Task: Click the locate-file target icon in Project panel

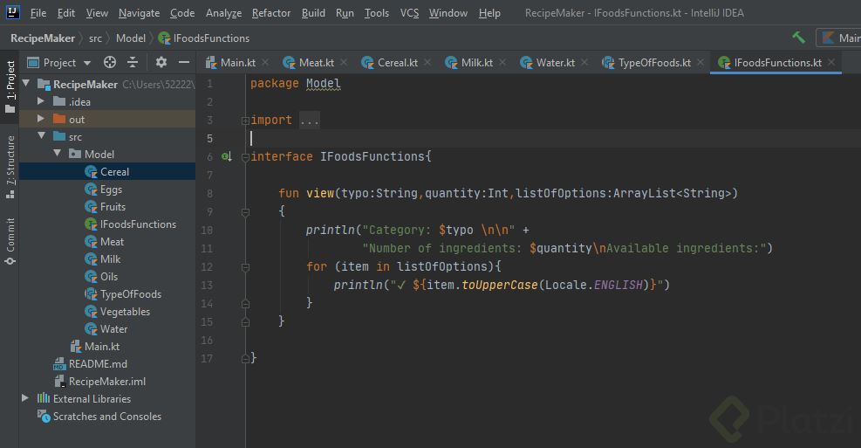Action: (x=110, y=63)
